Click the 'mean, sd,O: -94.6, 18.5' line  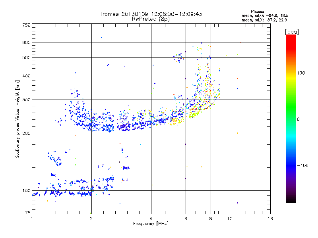tap(265, 15)
